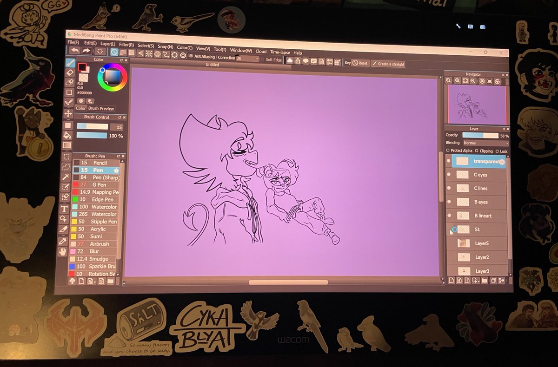Open the Filter(R) menu
Viewport: 558px width, 367px height.
tap(126, 45)
